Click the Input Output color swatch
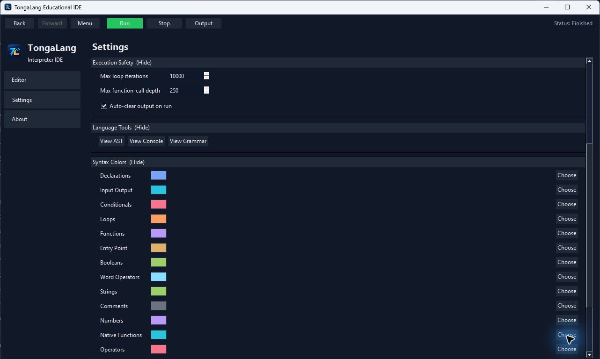 click(159, 190)
